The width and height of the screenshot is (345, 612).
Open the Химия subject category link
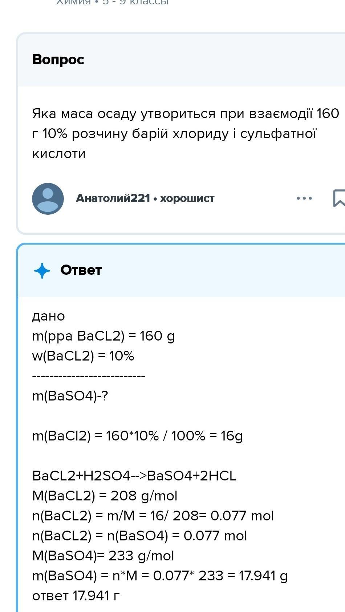(x=73, y=2)
